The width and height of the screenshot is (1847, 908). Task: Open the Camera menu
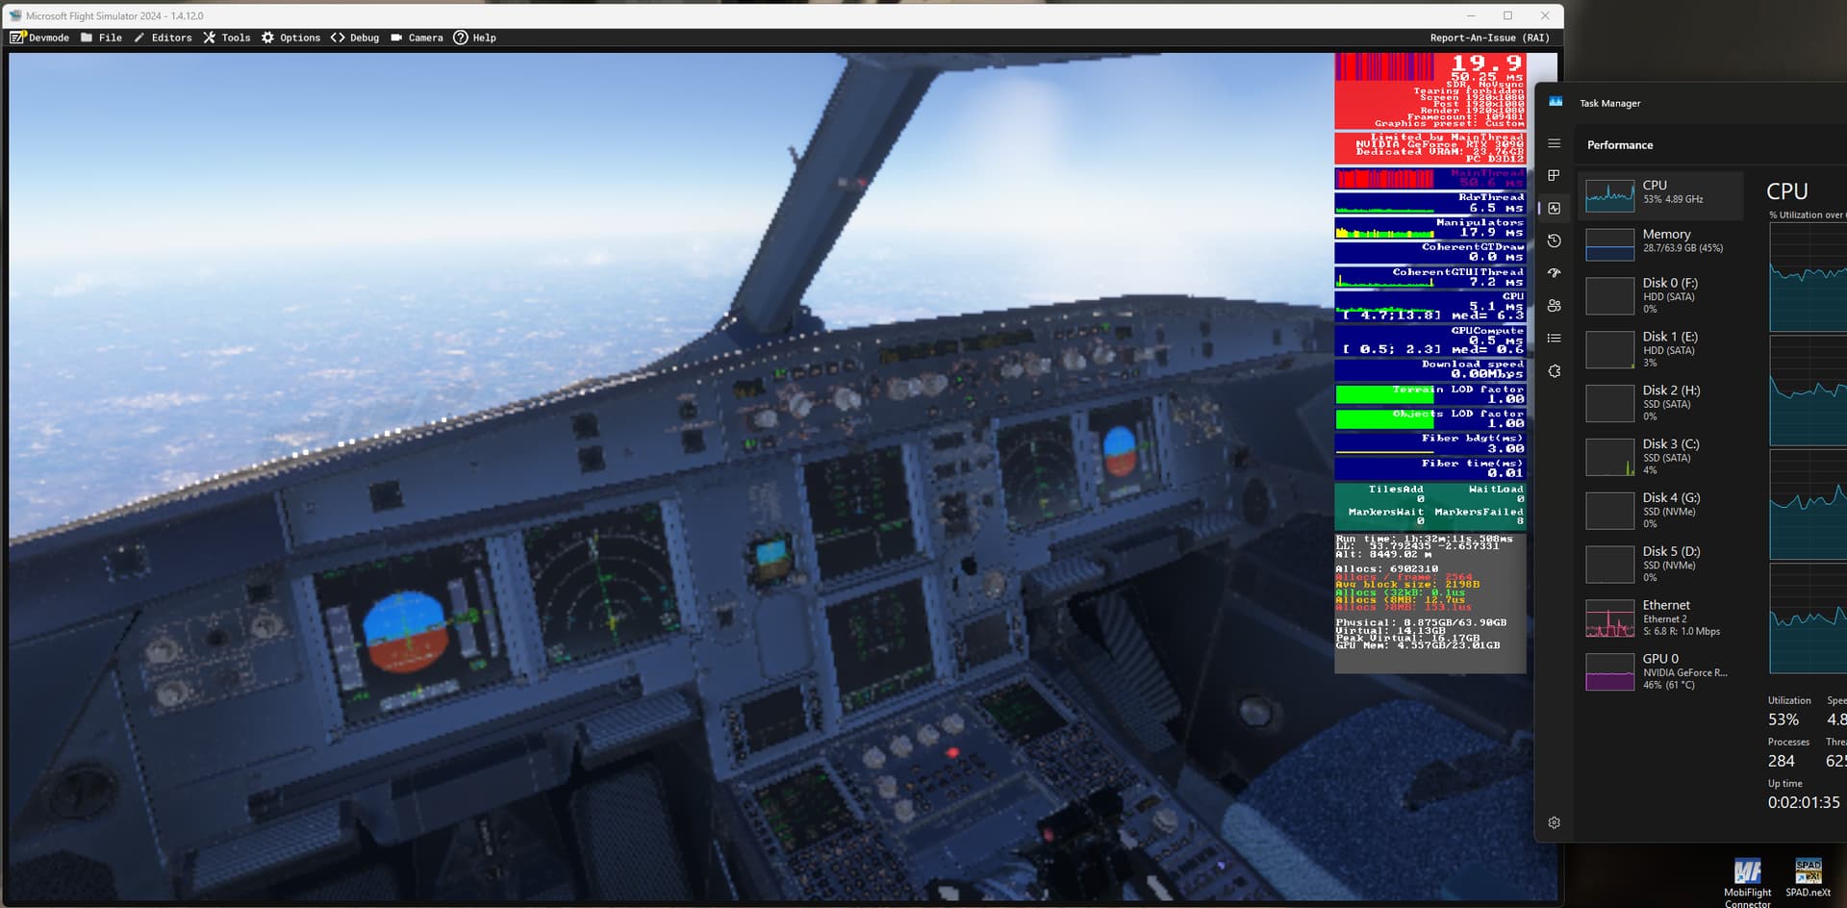(x=417, y=38)
